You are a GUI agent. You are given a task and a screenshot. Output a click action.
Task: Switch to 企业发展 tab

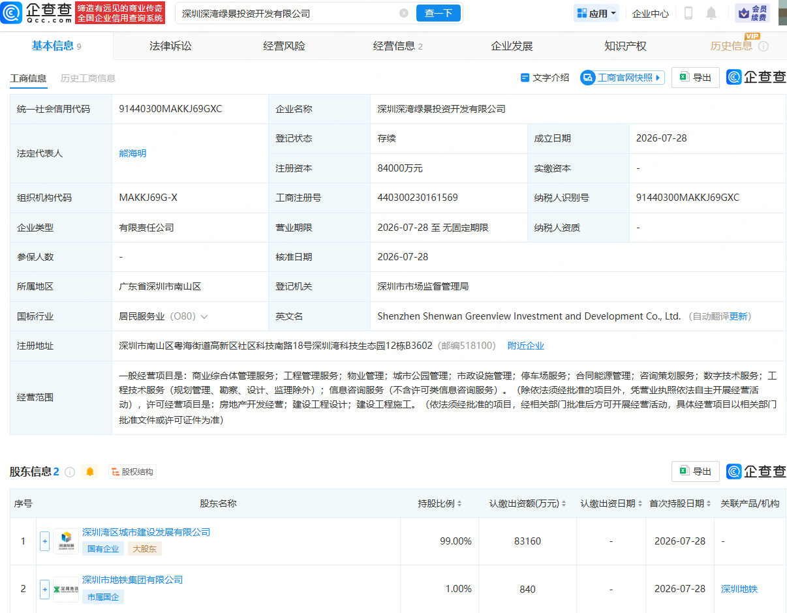click(x=512, y=46)
